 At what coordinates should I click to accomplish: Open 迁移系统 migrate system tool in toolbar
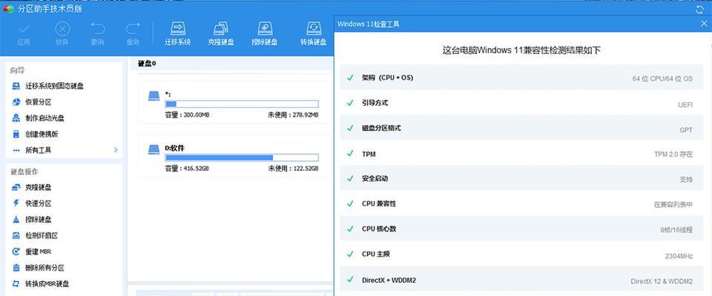tap(177, 33)
